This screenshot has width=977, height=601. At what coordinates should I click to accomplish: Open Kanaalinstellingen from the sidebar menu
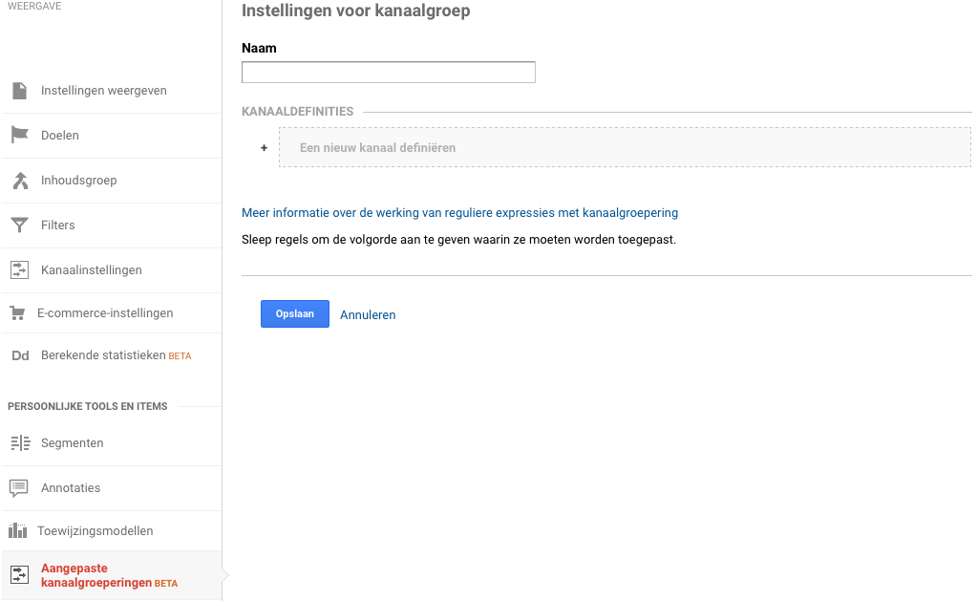pos(91,270)
